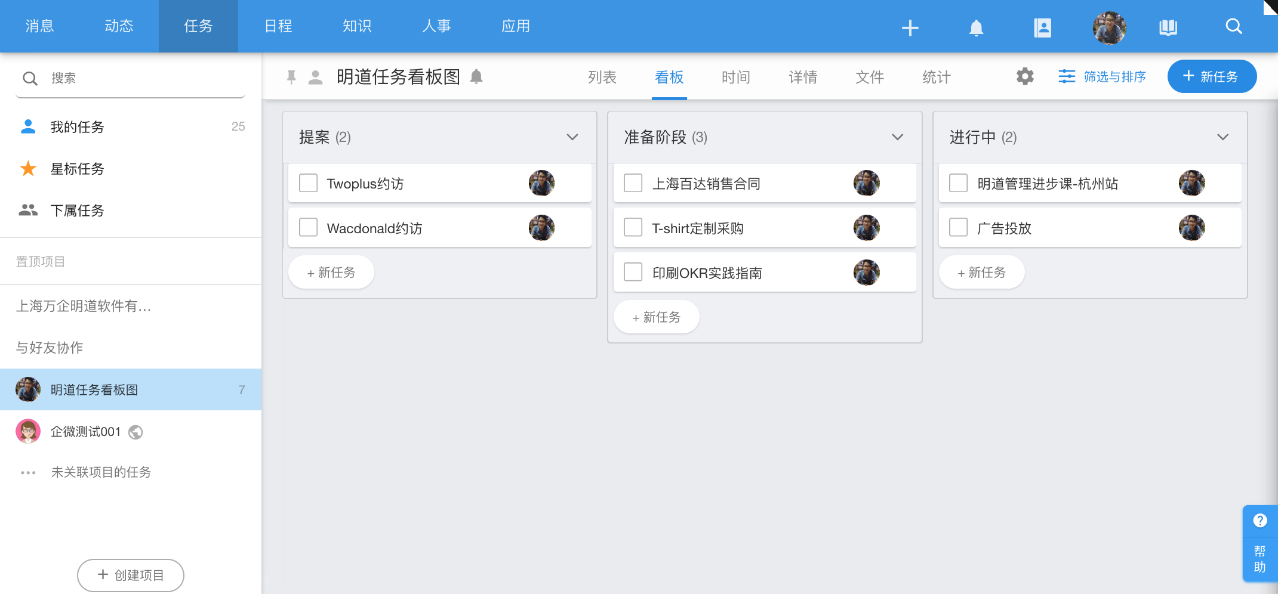The width and height of the screenshot is (1278, 594).
Task: Open 知识 in top navigation
Action: pyautogui.click(x=357, y=26)
